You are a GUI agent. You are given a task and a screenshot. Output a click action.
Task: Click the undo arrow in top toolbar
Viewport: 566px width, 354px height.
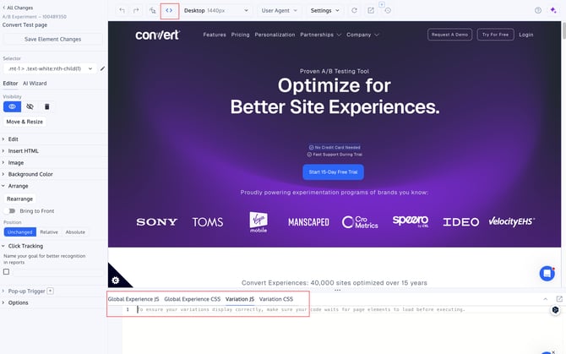pos(122,10)
